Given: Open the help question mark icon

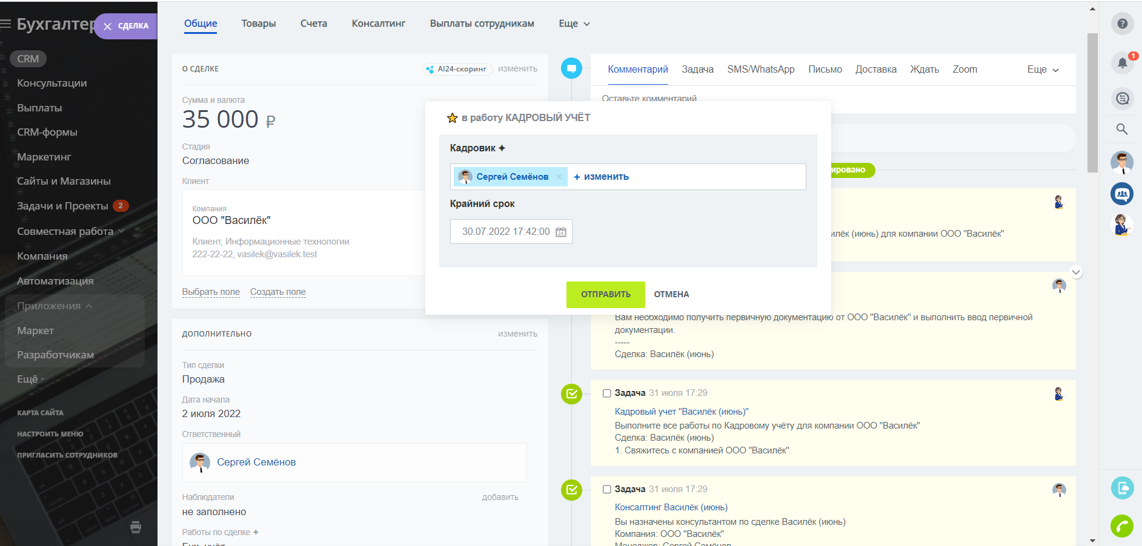Looking at the screenshot, I should pos(1122,24).
